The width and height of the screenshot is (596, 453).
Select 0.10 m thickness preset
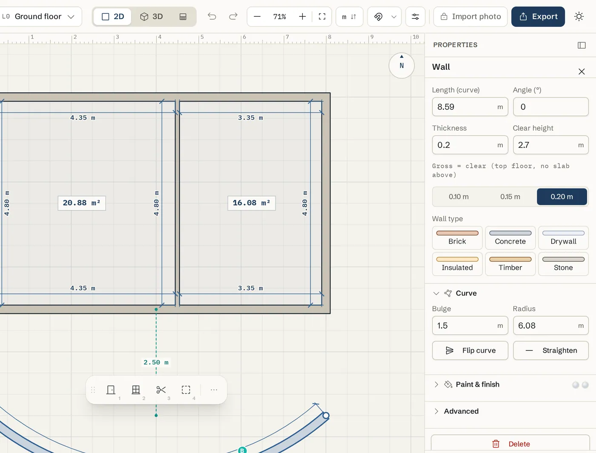click(x=458, y=197)
